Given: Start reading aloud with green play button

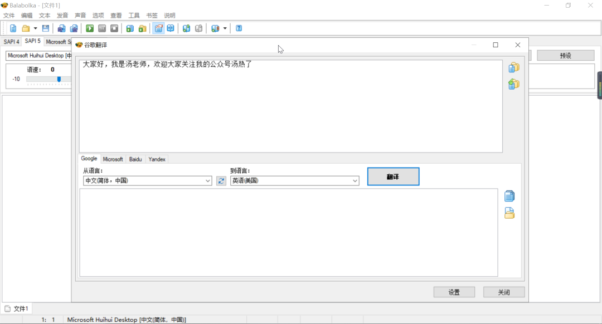Looking at the screenshot, I should [x=89, y=28].
